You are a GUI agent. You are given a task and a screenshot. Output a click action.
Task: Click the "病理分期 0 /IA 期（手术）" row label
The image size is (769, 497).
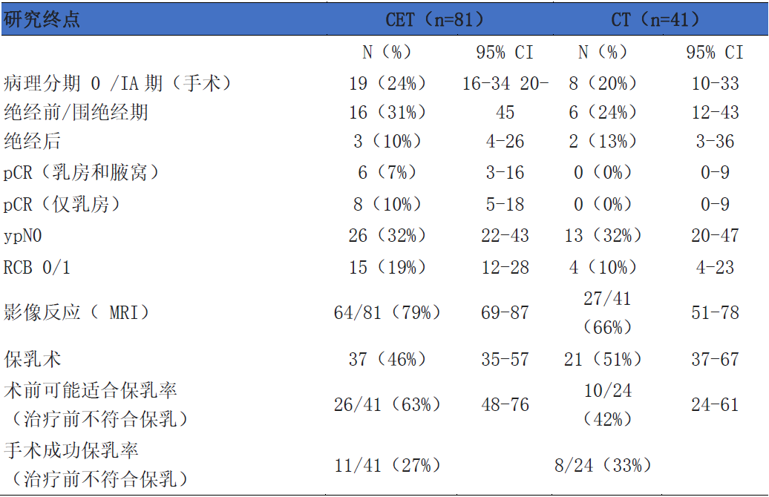pos(118,83)
